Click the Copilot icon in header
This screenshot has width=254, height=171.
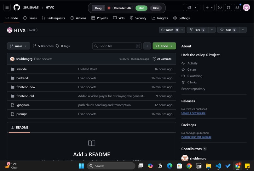tap(189, 8)
